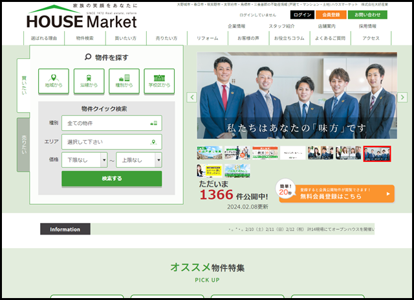
Task: Open お役立ちコラム in the navigation
Action: [x=289, y=38]
